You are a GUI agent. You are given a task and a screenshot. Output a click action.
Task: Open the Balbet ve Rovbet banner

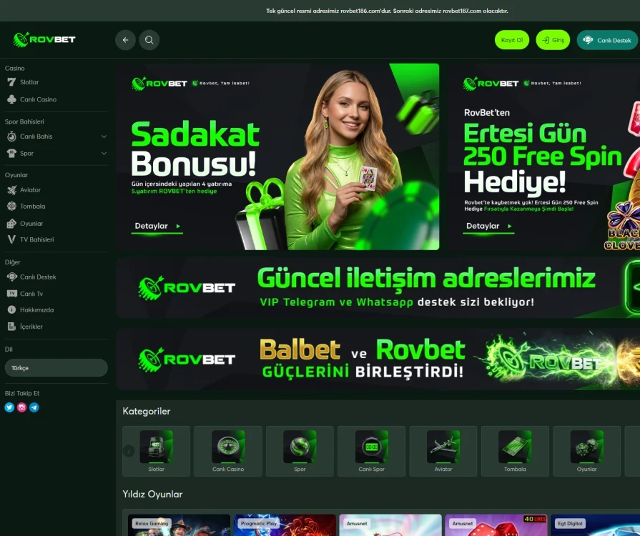click(x=378, y=359)
